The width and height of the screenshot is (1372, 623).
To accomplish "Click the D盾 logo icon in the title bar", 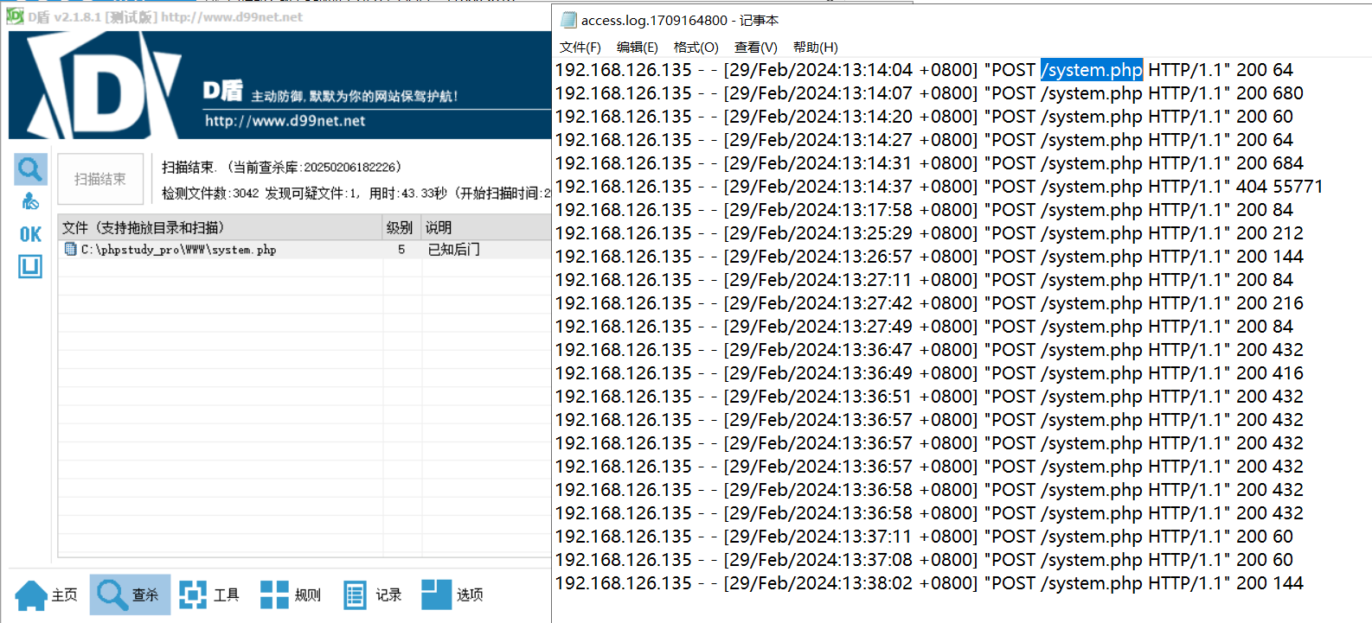I will coord(15,16).
